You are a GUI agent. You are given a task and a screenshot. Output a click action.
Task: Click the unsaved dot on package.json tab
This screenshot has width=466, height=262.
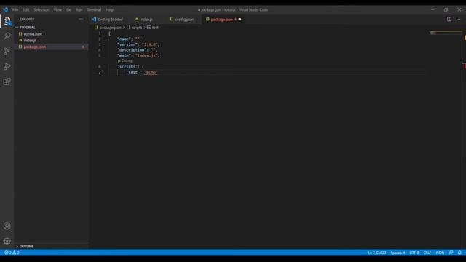240,20
